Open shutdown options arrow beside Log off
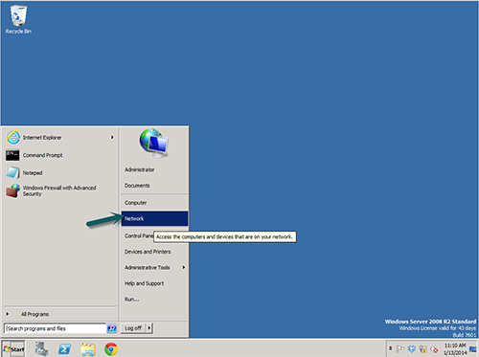Screen dimensions: 479x357 coord(149,328)
